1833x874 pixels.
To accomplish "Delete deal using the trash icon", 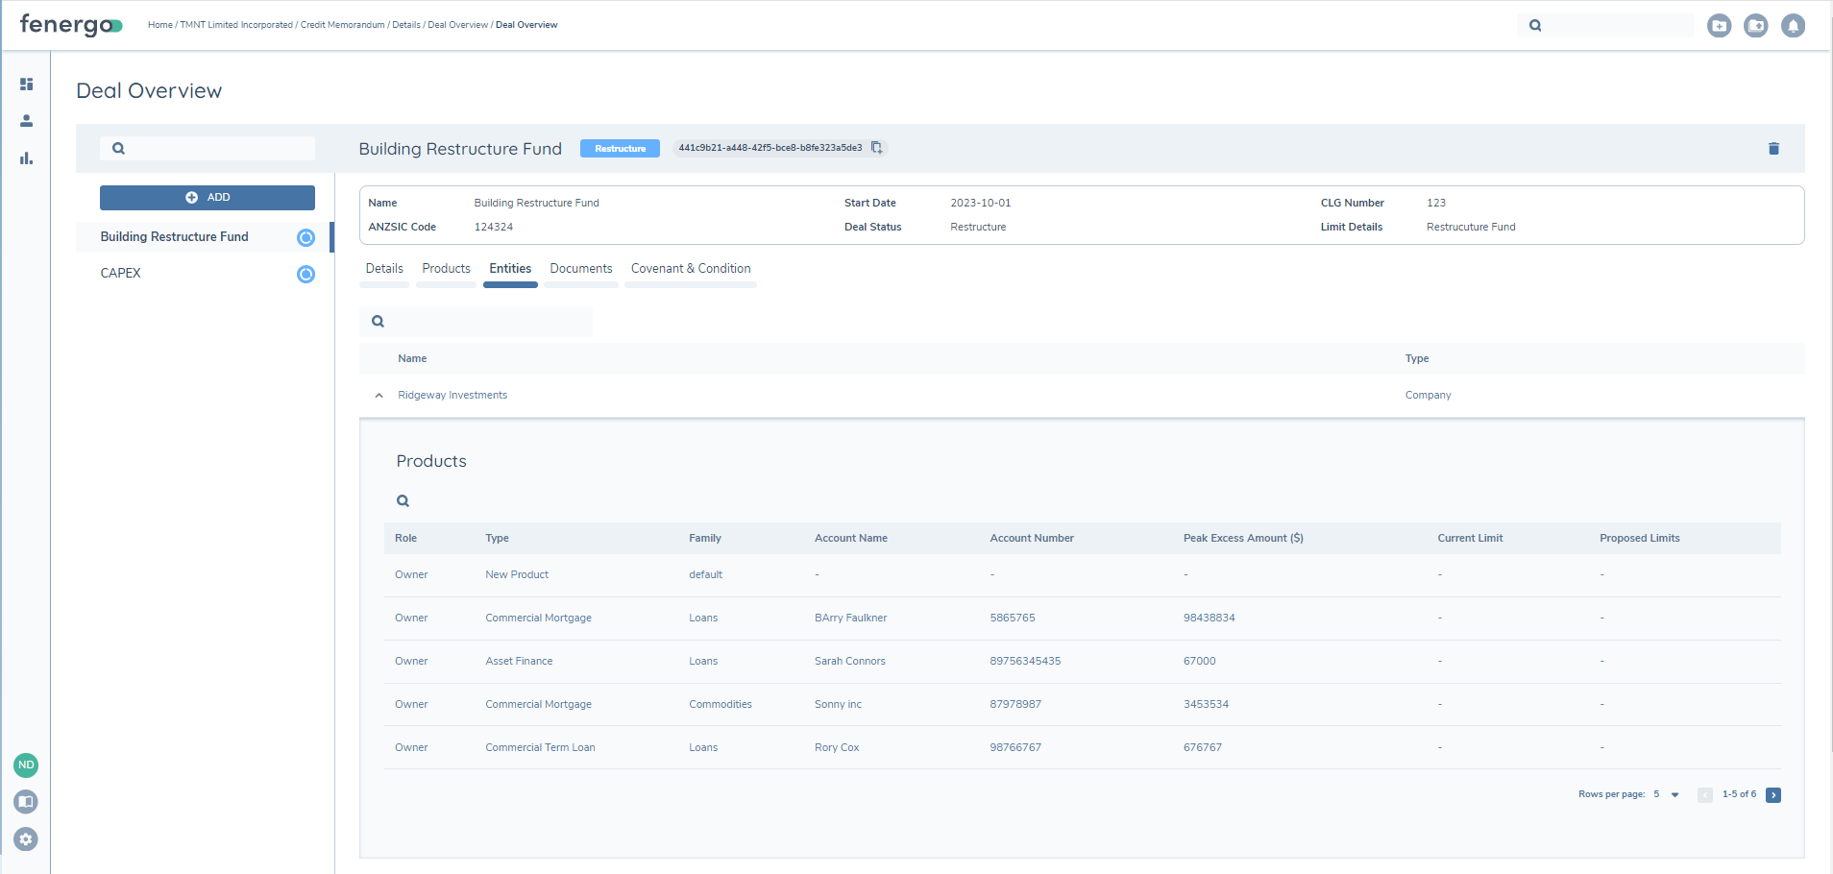I will click(x=1773, y=149).
